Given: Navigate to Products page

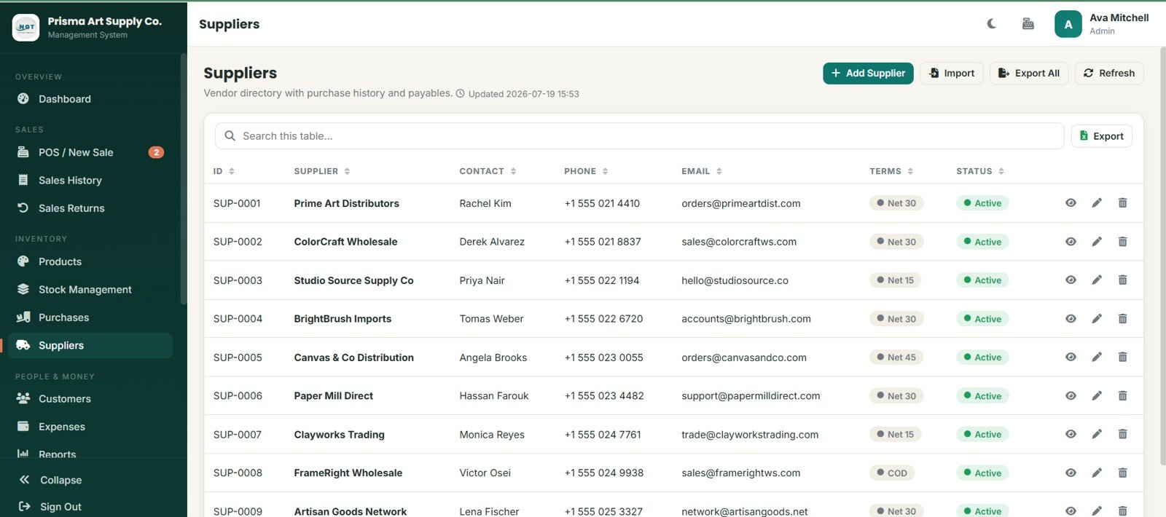Looking at the screenshot, I should [90, 261].
